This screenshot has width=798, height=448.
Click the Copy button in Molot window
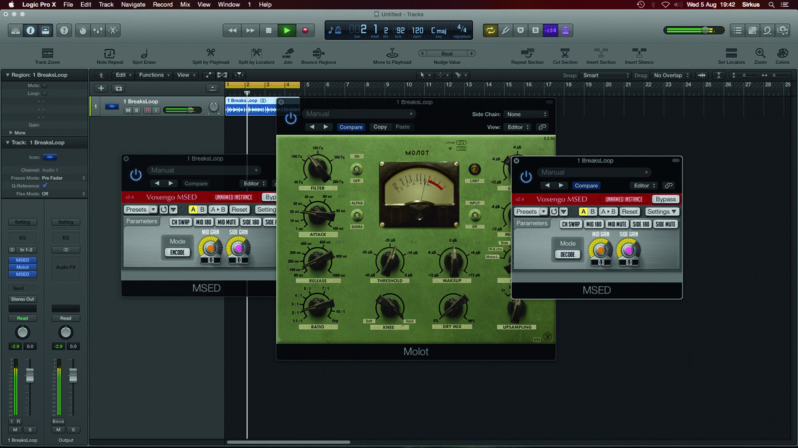click(380, 127)
